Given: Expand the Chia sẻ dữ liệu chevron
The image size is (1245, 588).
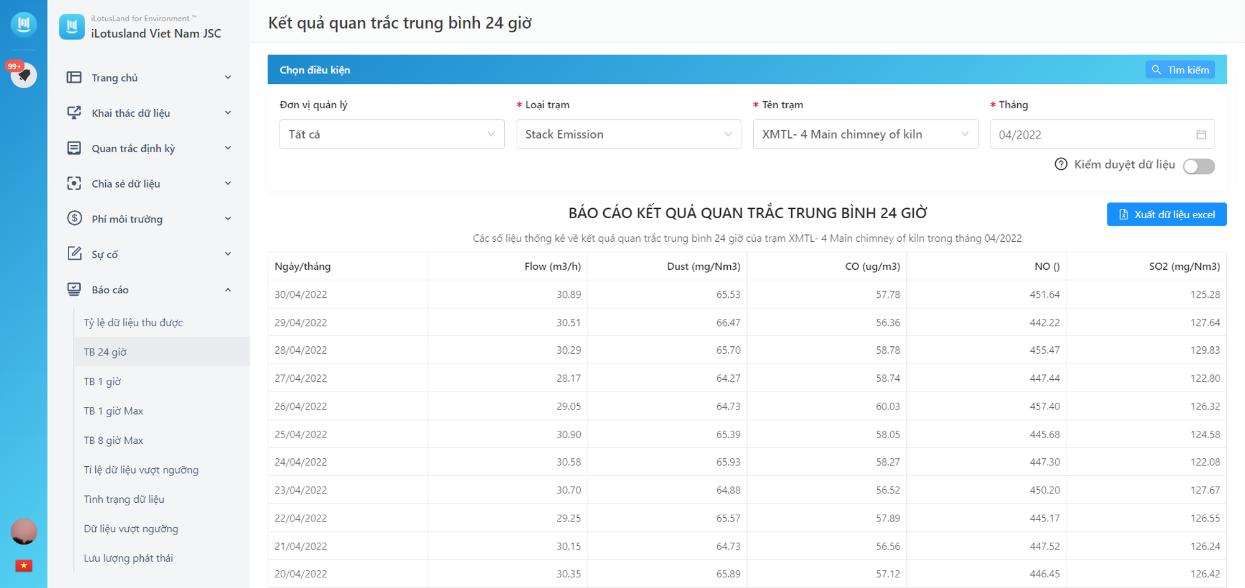Looking at the screenshot, I should [x=228, y=183].
